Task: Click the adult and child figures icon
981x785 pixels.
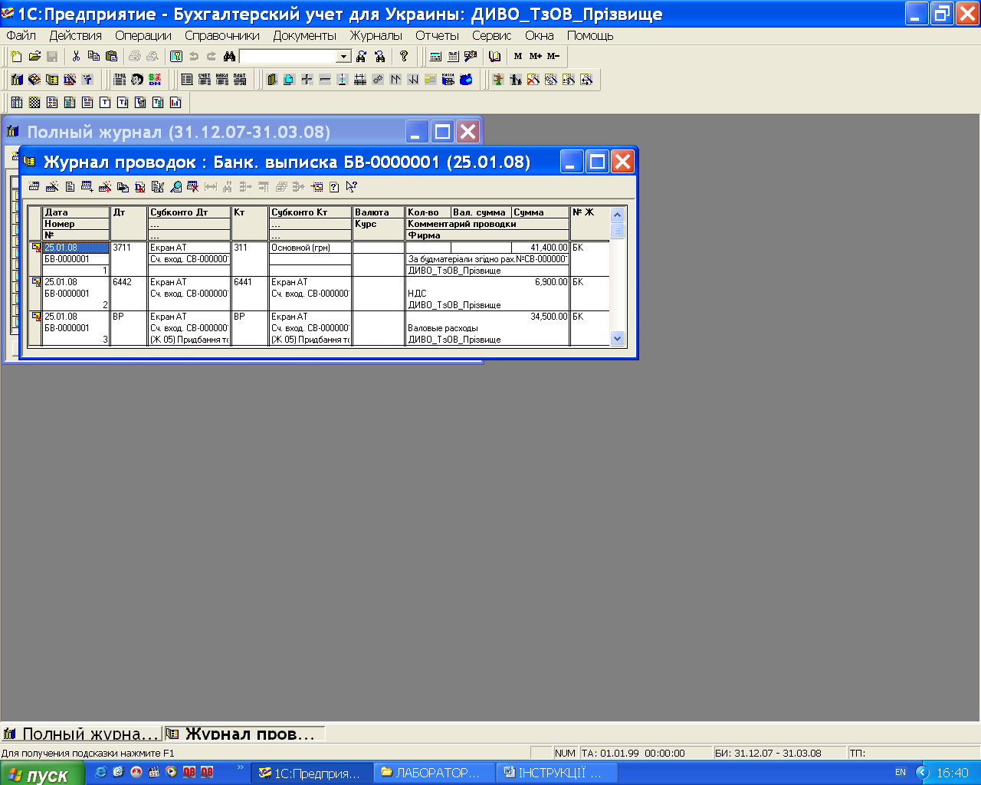Action: click(x=516, y=79)
